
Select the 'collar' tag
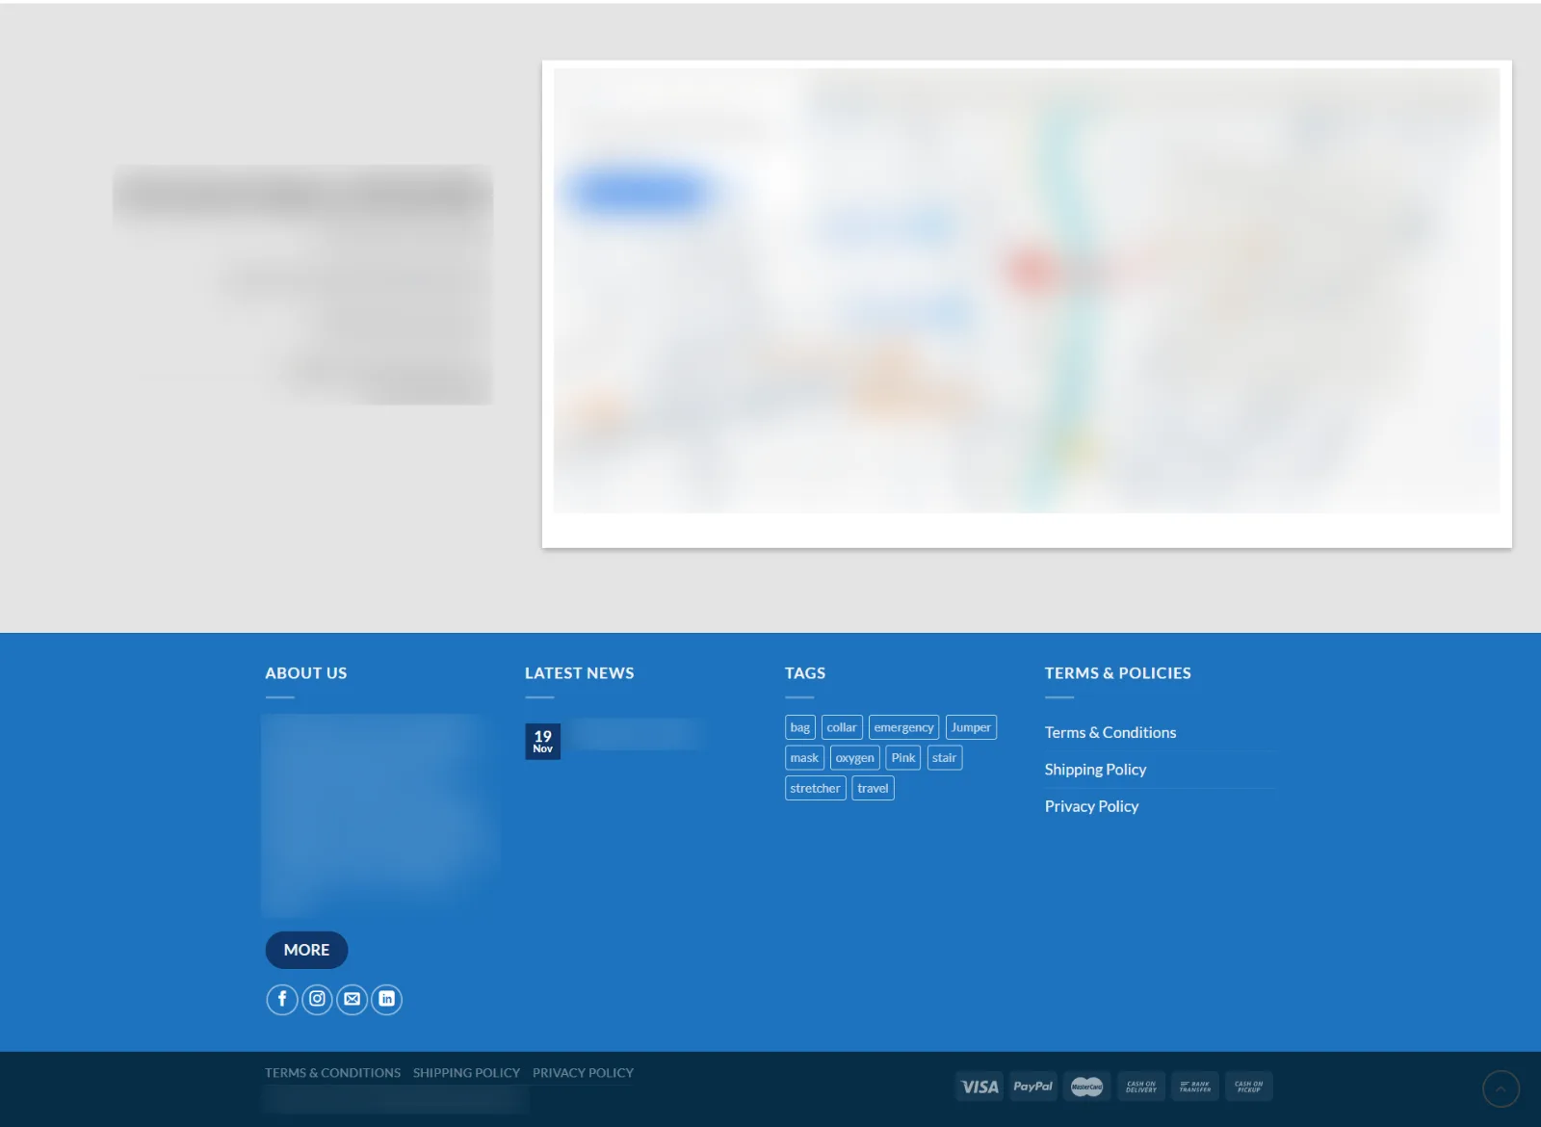842,727
